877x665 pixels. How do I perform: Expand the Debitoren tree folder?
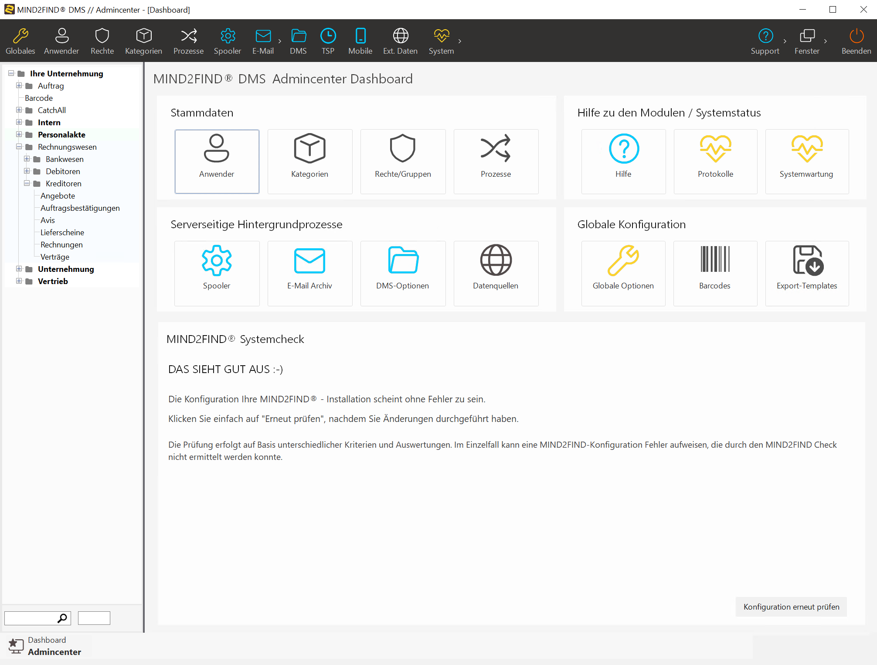coord(27,171)
